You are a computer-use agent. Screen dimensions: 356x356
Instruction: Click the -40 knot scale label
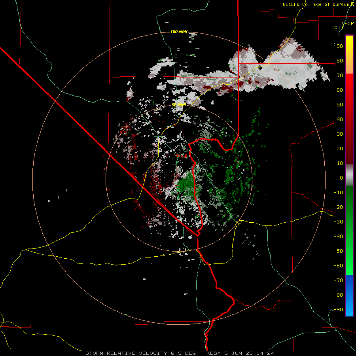[x=338, y=237]
